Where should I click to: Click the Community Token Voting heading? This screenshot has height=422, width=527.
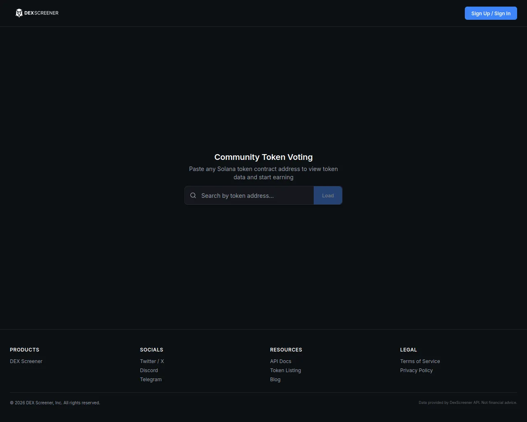coord(263,157)
